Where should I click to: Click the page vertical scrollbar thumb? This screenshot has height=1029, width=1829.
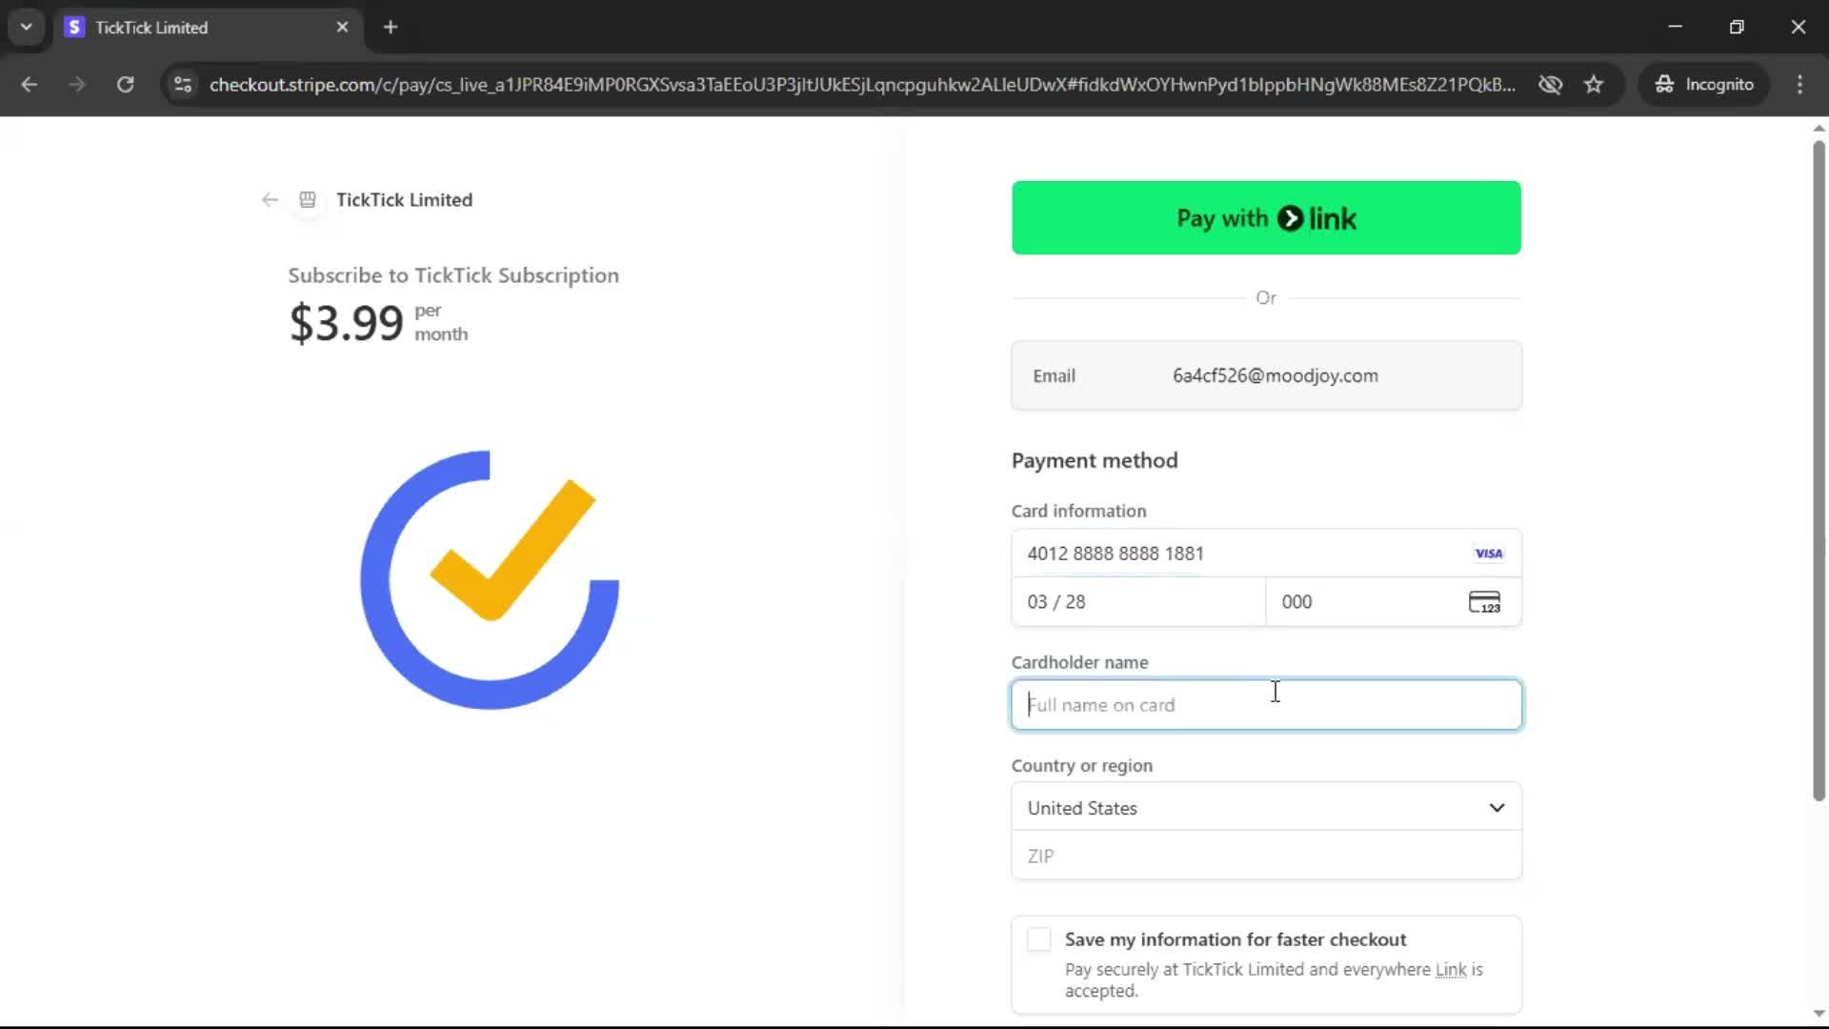[1818, 467]
